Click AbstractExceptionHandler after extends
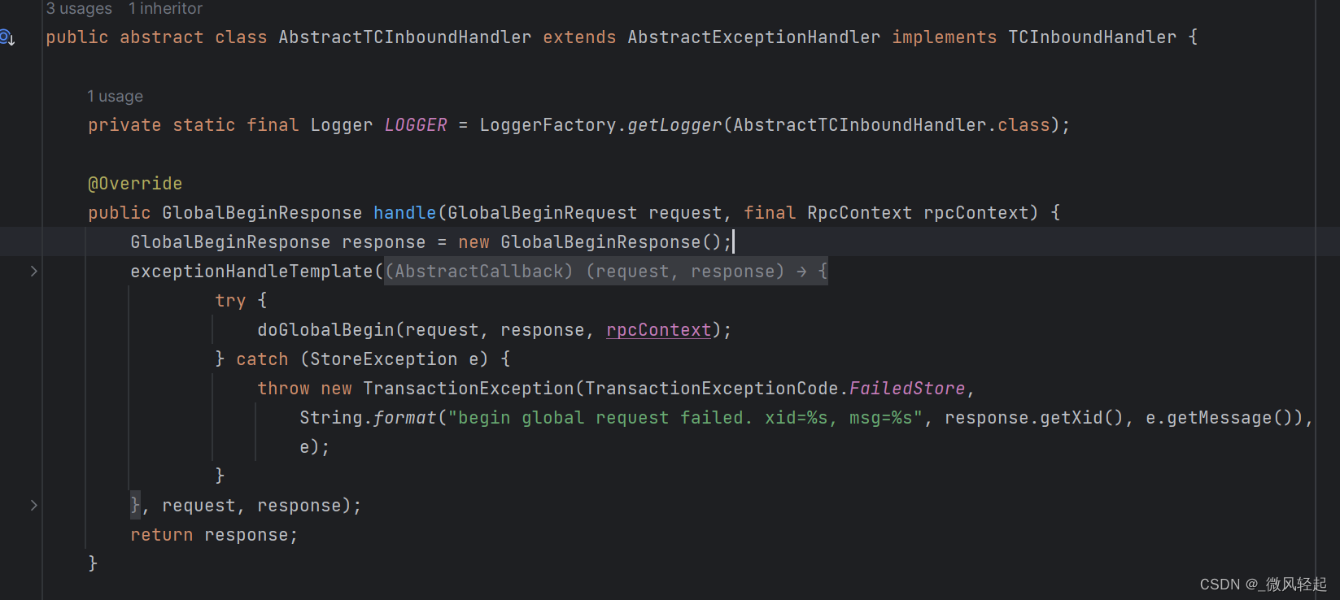 [754, 37]
